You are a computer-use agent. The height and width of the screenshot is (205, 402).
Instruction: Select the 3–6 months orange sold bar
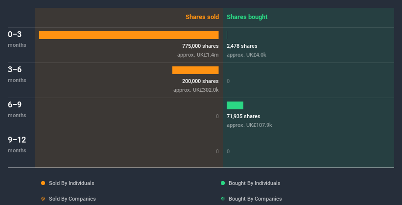pyautogui.click(x=195, y=70)
